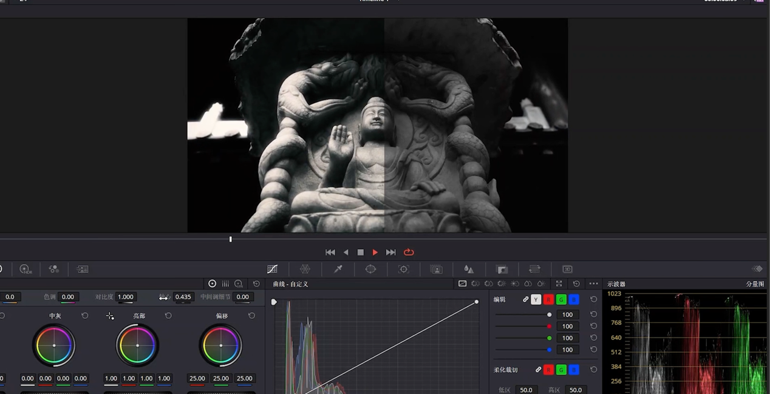Show the Keyframes panel diamond icon
770x394 pixels.
point(757,269)
